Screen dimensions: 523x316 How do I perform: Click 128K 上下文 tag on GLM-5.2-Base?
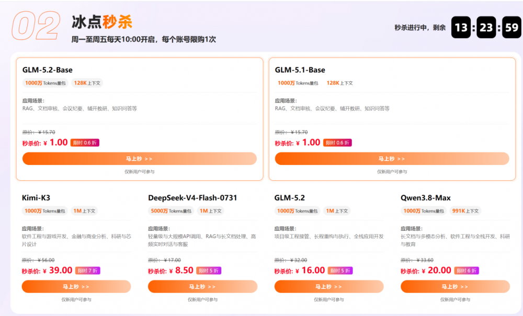point(87,83)
